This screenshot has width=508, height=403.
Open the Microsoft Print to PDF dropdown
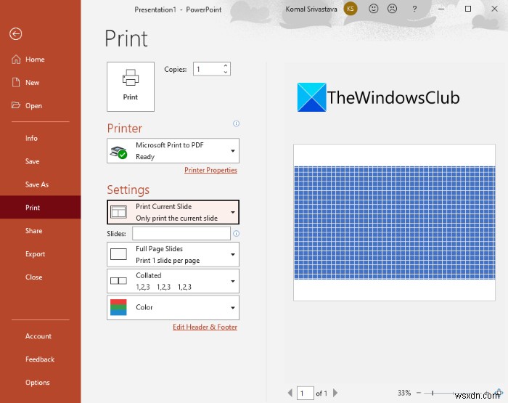173,151
